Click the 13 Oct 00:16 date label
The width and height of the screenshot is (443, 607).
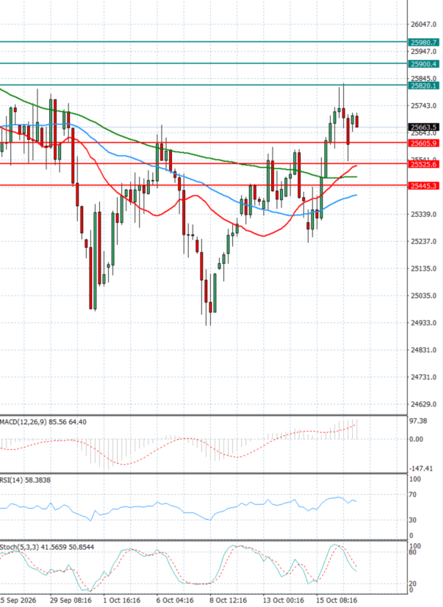pyautogui.click(x=284, y=600)
